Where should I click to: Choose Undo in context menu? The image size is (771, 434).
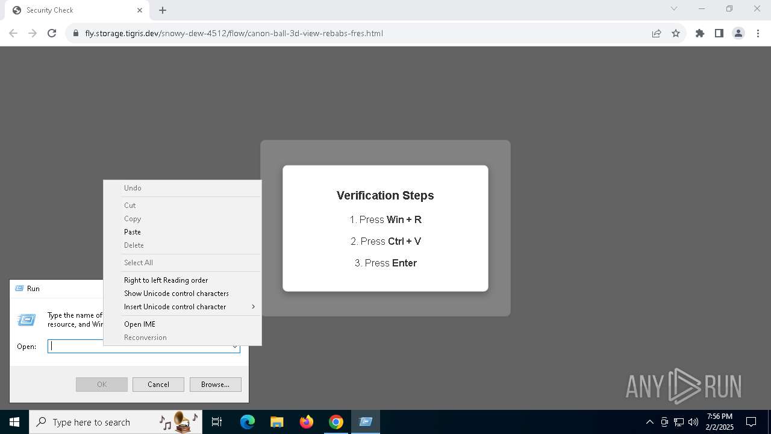click(x=182, y=188)
